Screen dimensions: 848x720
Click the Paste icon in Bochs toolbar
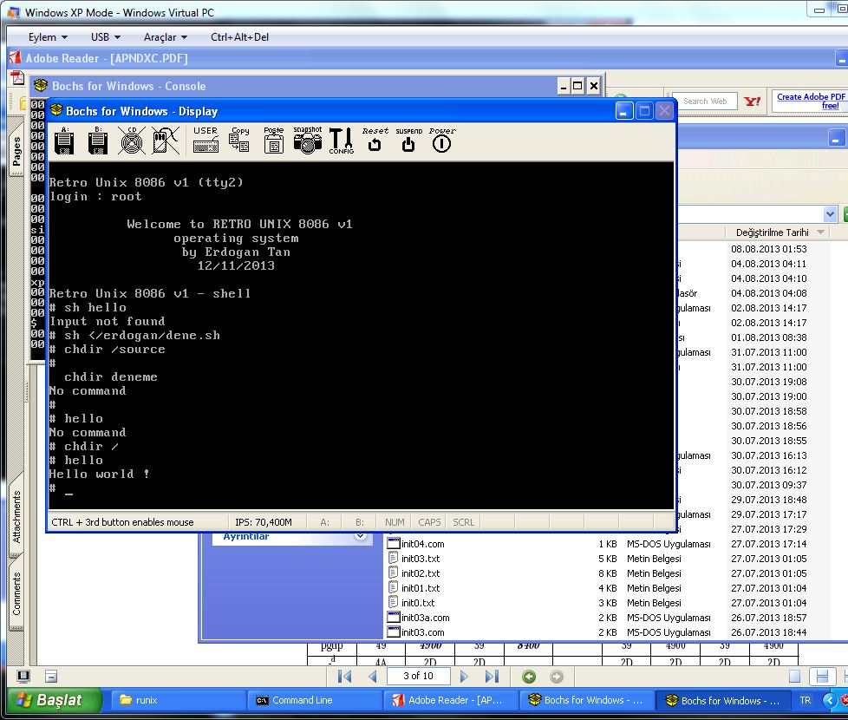tap(274, 141)
